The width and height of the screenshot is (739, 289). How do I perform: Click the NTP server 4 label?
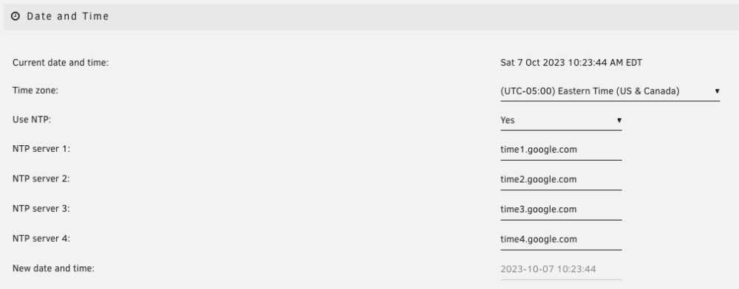click(41, 239)
